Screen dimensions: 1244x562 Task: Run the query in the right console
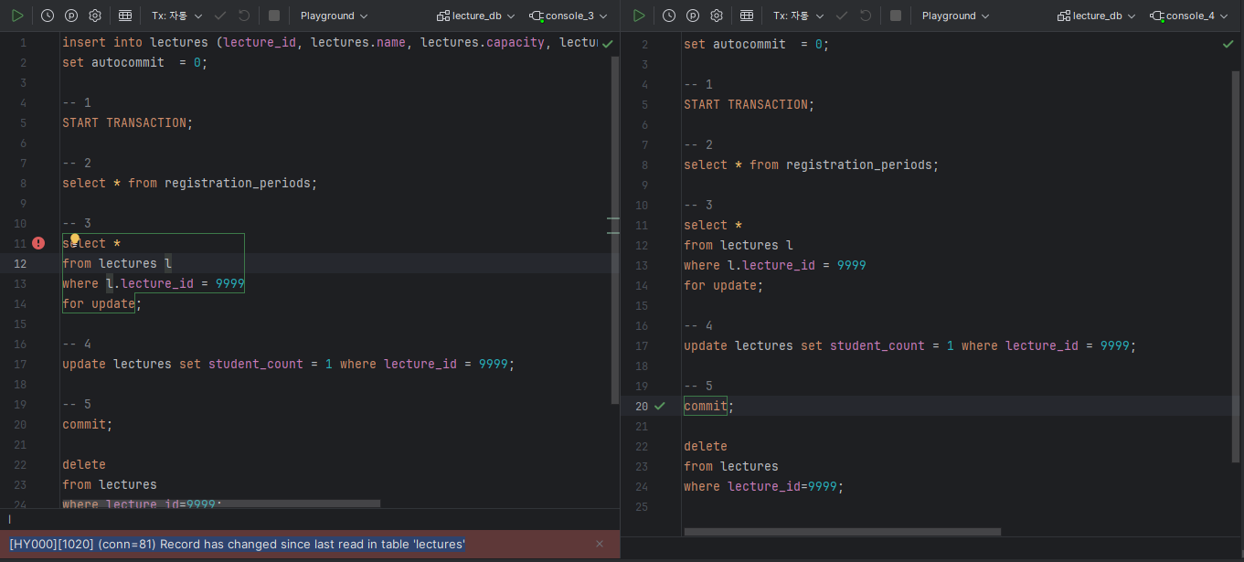[x=639, y=16]
